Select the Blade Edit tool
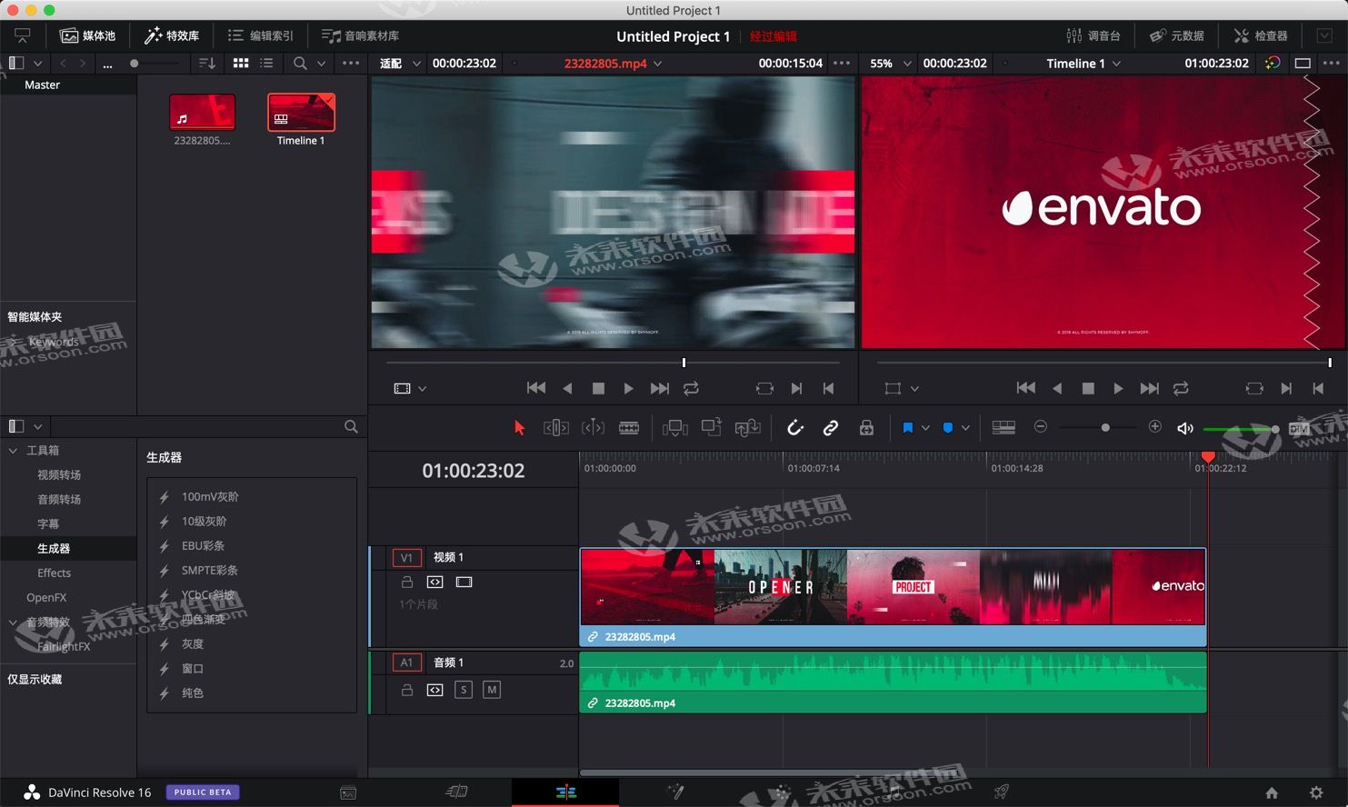The width and height of the screenshot is (1348, 807). [x=629, y=428]
